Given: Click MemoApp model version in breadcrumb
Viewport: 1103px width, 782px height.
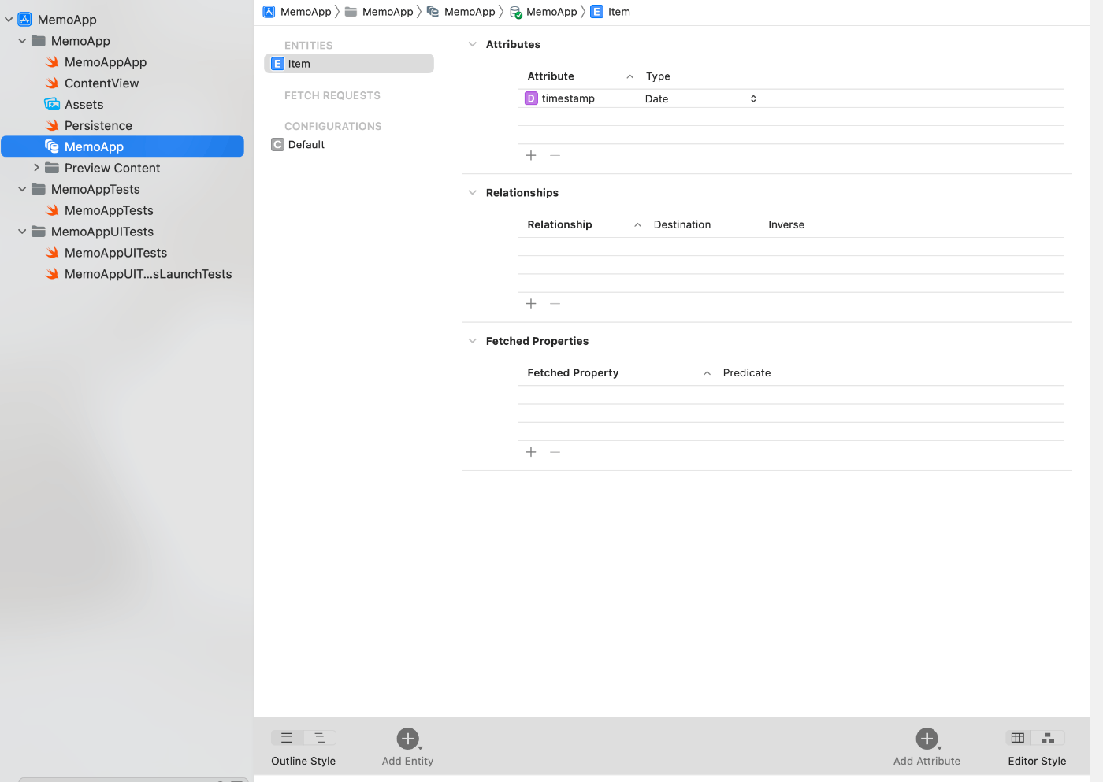Looking at the screenshot, I should point(544,12).
